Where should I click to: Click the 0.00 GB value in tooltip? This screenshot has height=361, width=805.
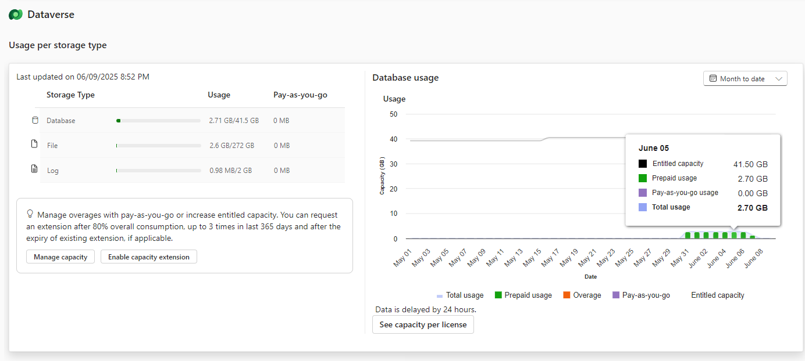point(752,193)
